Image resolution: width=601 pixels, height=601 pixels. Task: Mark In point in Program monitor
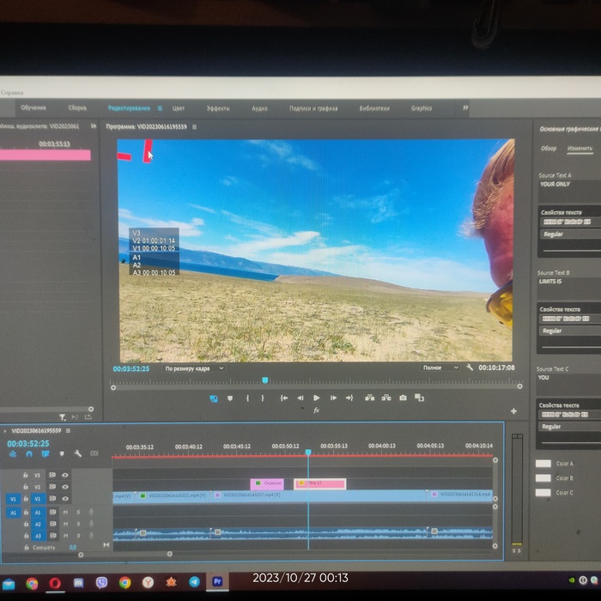[x=247, y=398]
